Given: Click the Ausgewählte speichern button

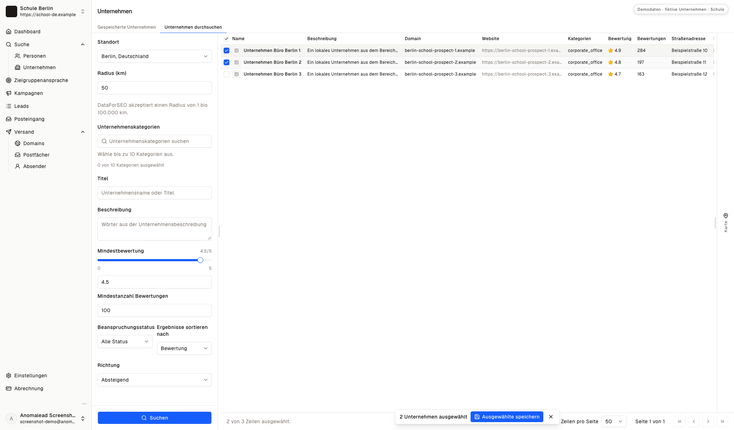Looking at the screenshot, I should click(507, 417).
